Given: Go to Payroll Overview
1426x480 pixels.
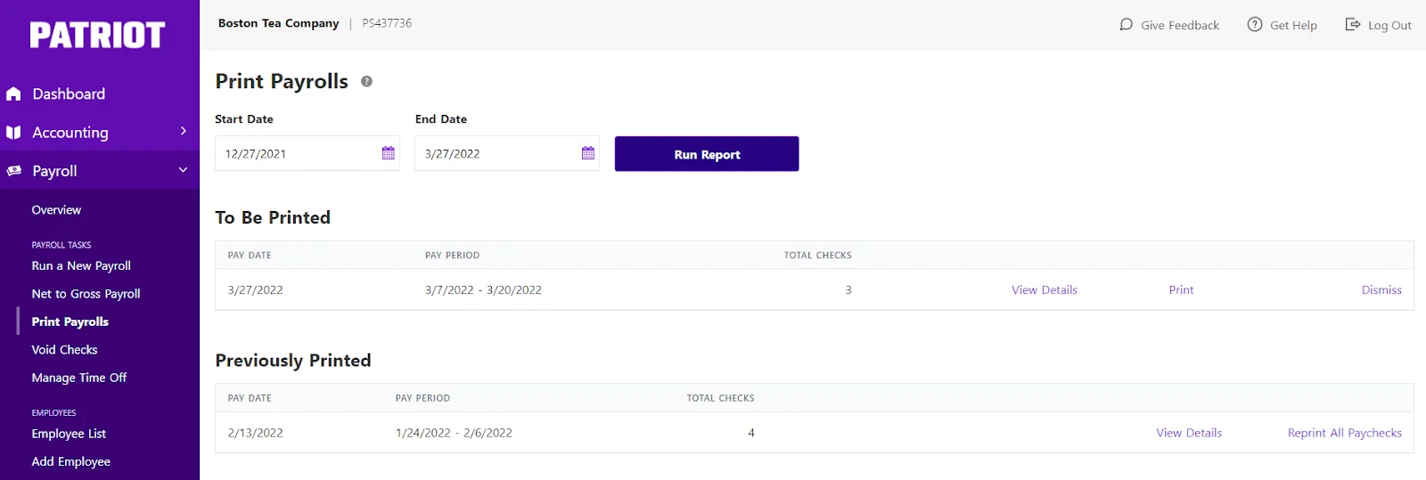Looking at the screenshot, I should point(56,210).
